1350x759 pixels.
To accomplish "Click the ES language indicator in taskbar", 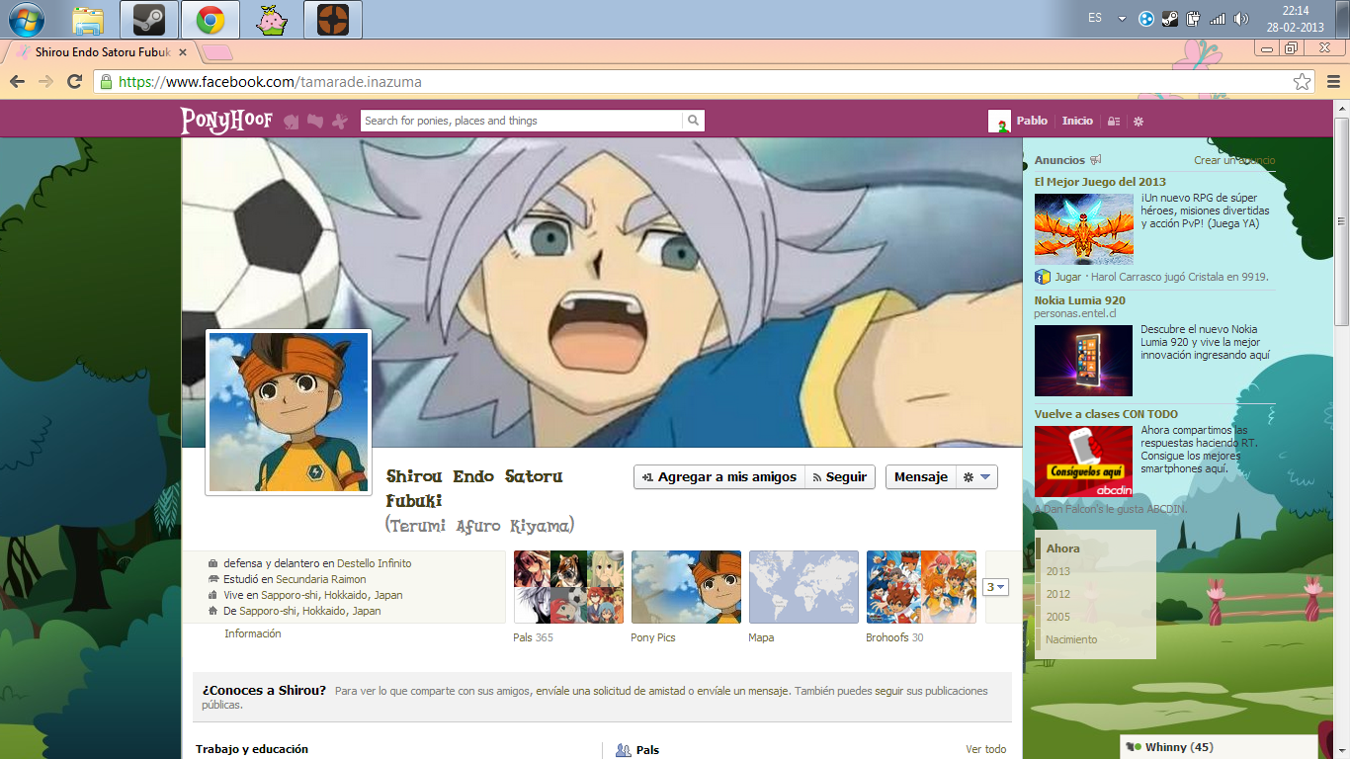I will 1094,18.
